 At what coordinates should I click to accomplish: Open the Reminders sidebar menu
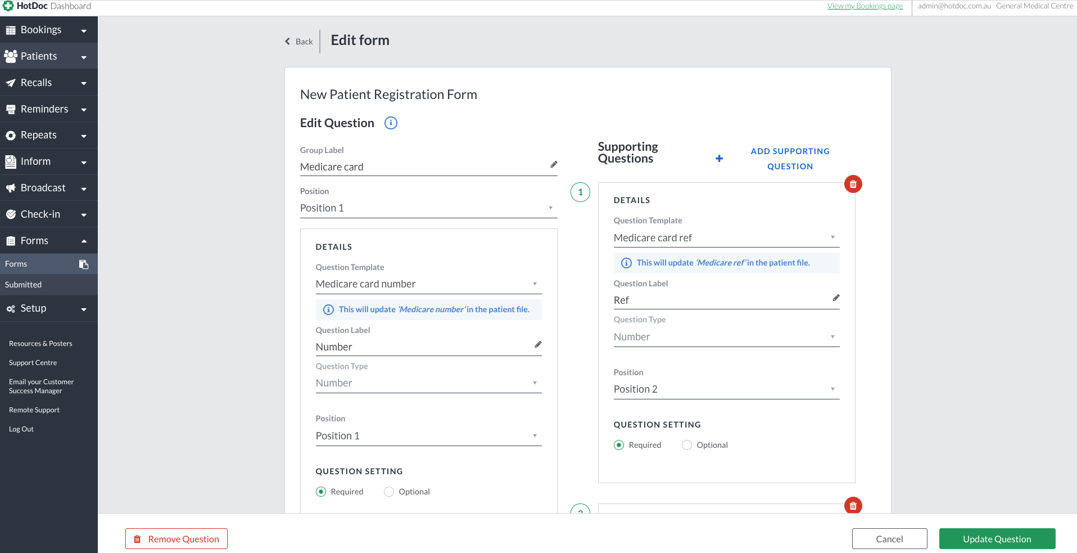point(49,109)
